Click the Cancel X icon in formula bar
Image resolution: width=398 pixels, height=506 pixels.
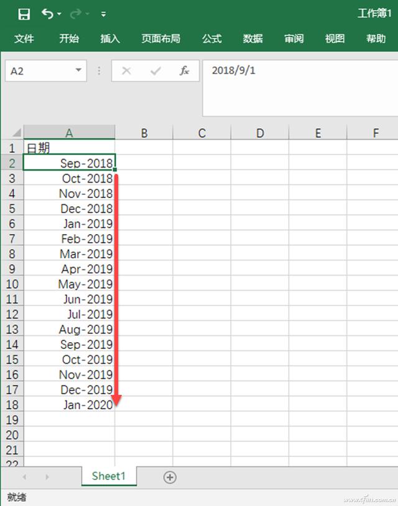(x=126, y=70)
